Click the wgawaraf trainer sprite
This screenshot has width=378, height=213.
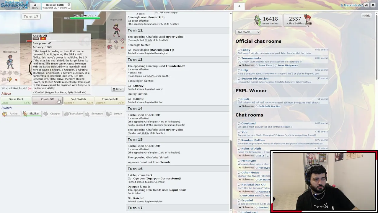point(116,30)
